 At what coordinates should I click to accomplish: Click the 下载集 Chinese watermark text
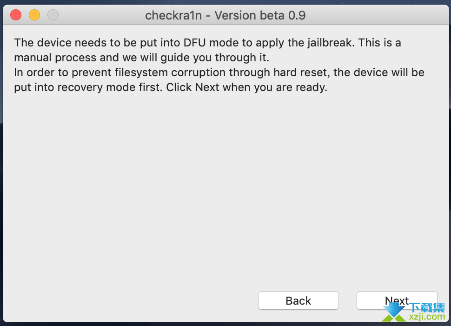(427, 307)
